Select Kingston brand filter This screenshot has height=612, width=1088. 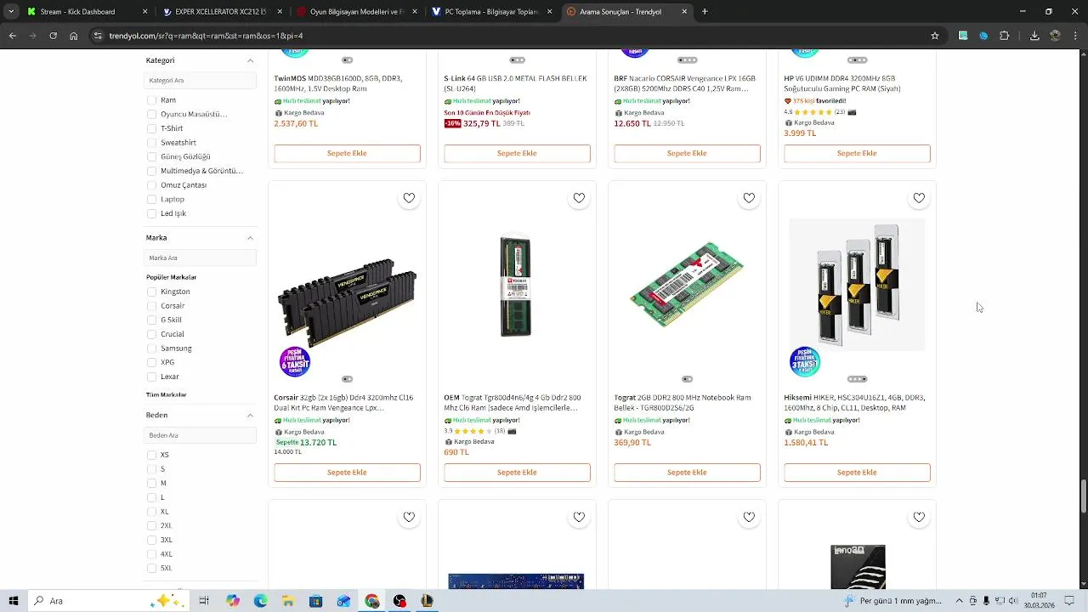coord(151,292)
